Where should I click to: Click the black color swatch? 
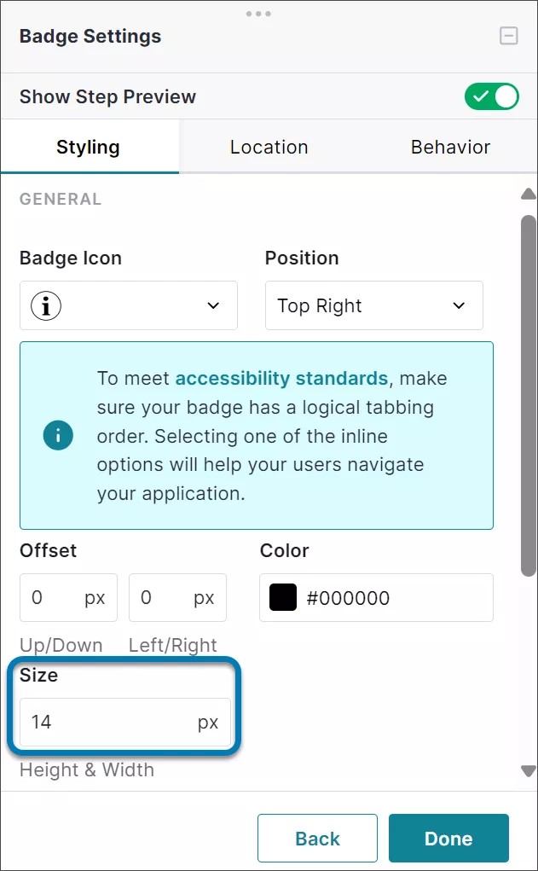click(x=281, y=597)
